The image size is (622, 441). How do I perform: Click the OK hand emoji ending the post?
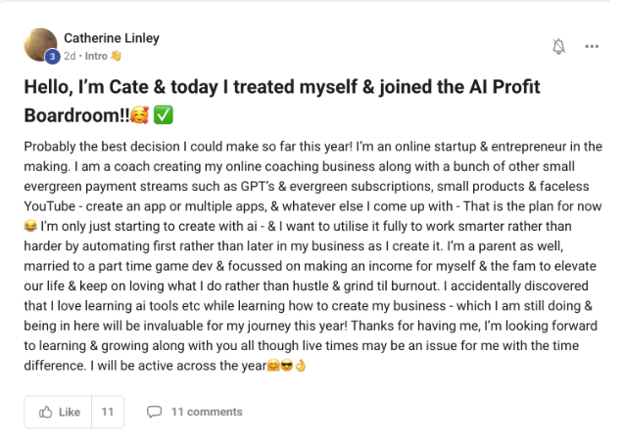pos(302,368)
